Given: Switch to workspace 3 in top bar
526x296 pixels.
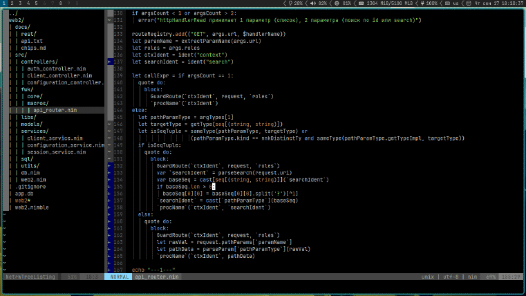Looking at the screenshot, I should click(20, 3).
